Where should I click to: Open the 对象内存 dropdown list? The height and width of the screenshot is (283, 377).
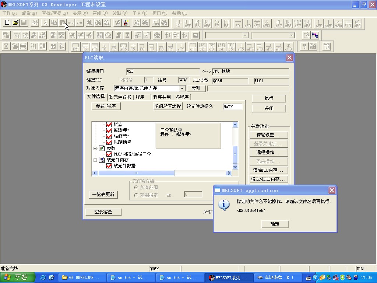182,88
